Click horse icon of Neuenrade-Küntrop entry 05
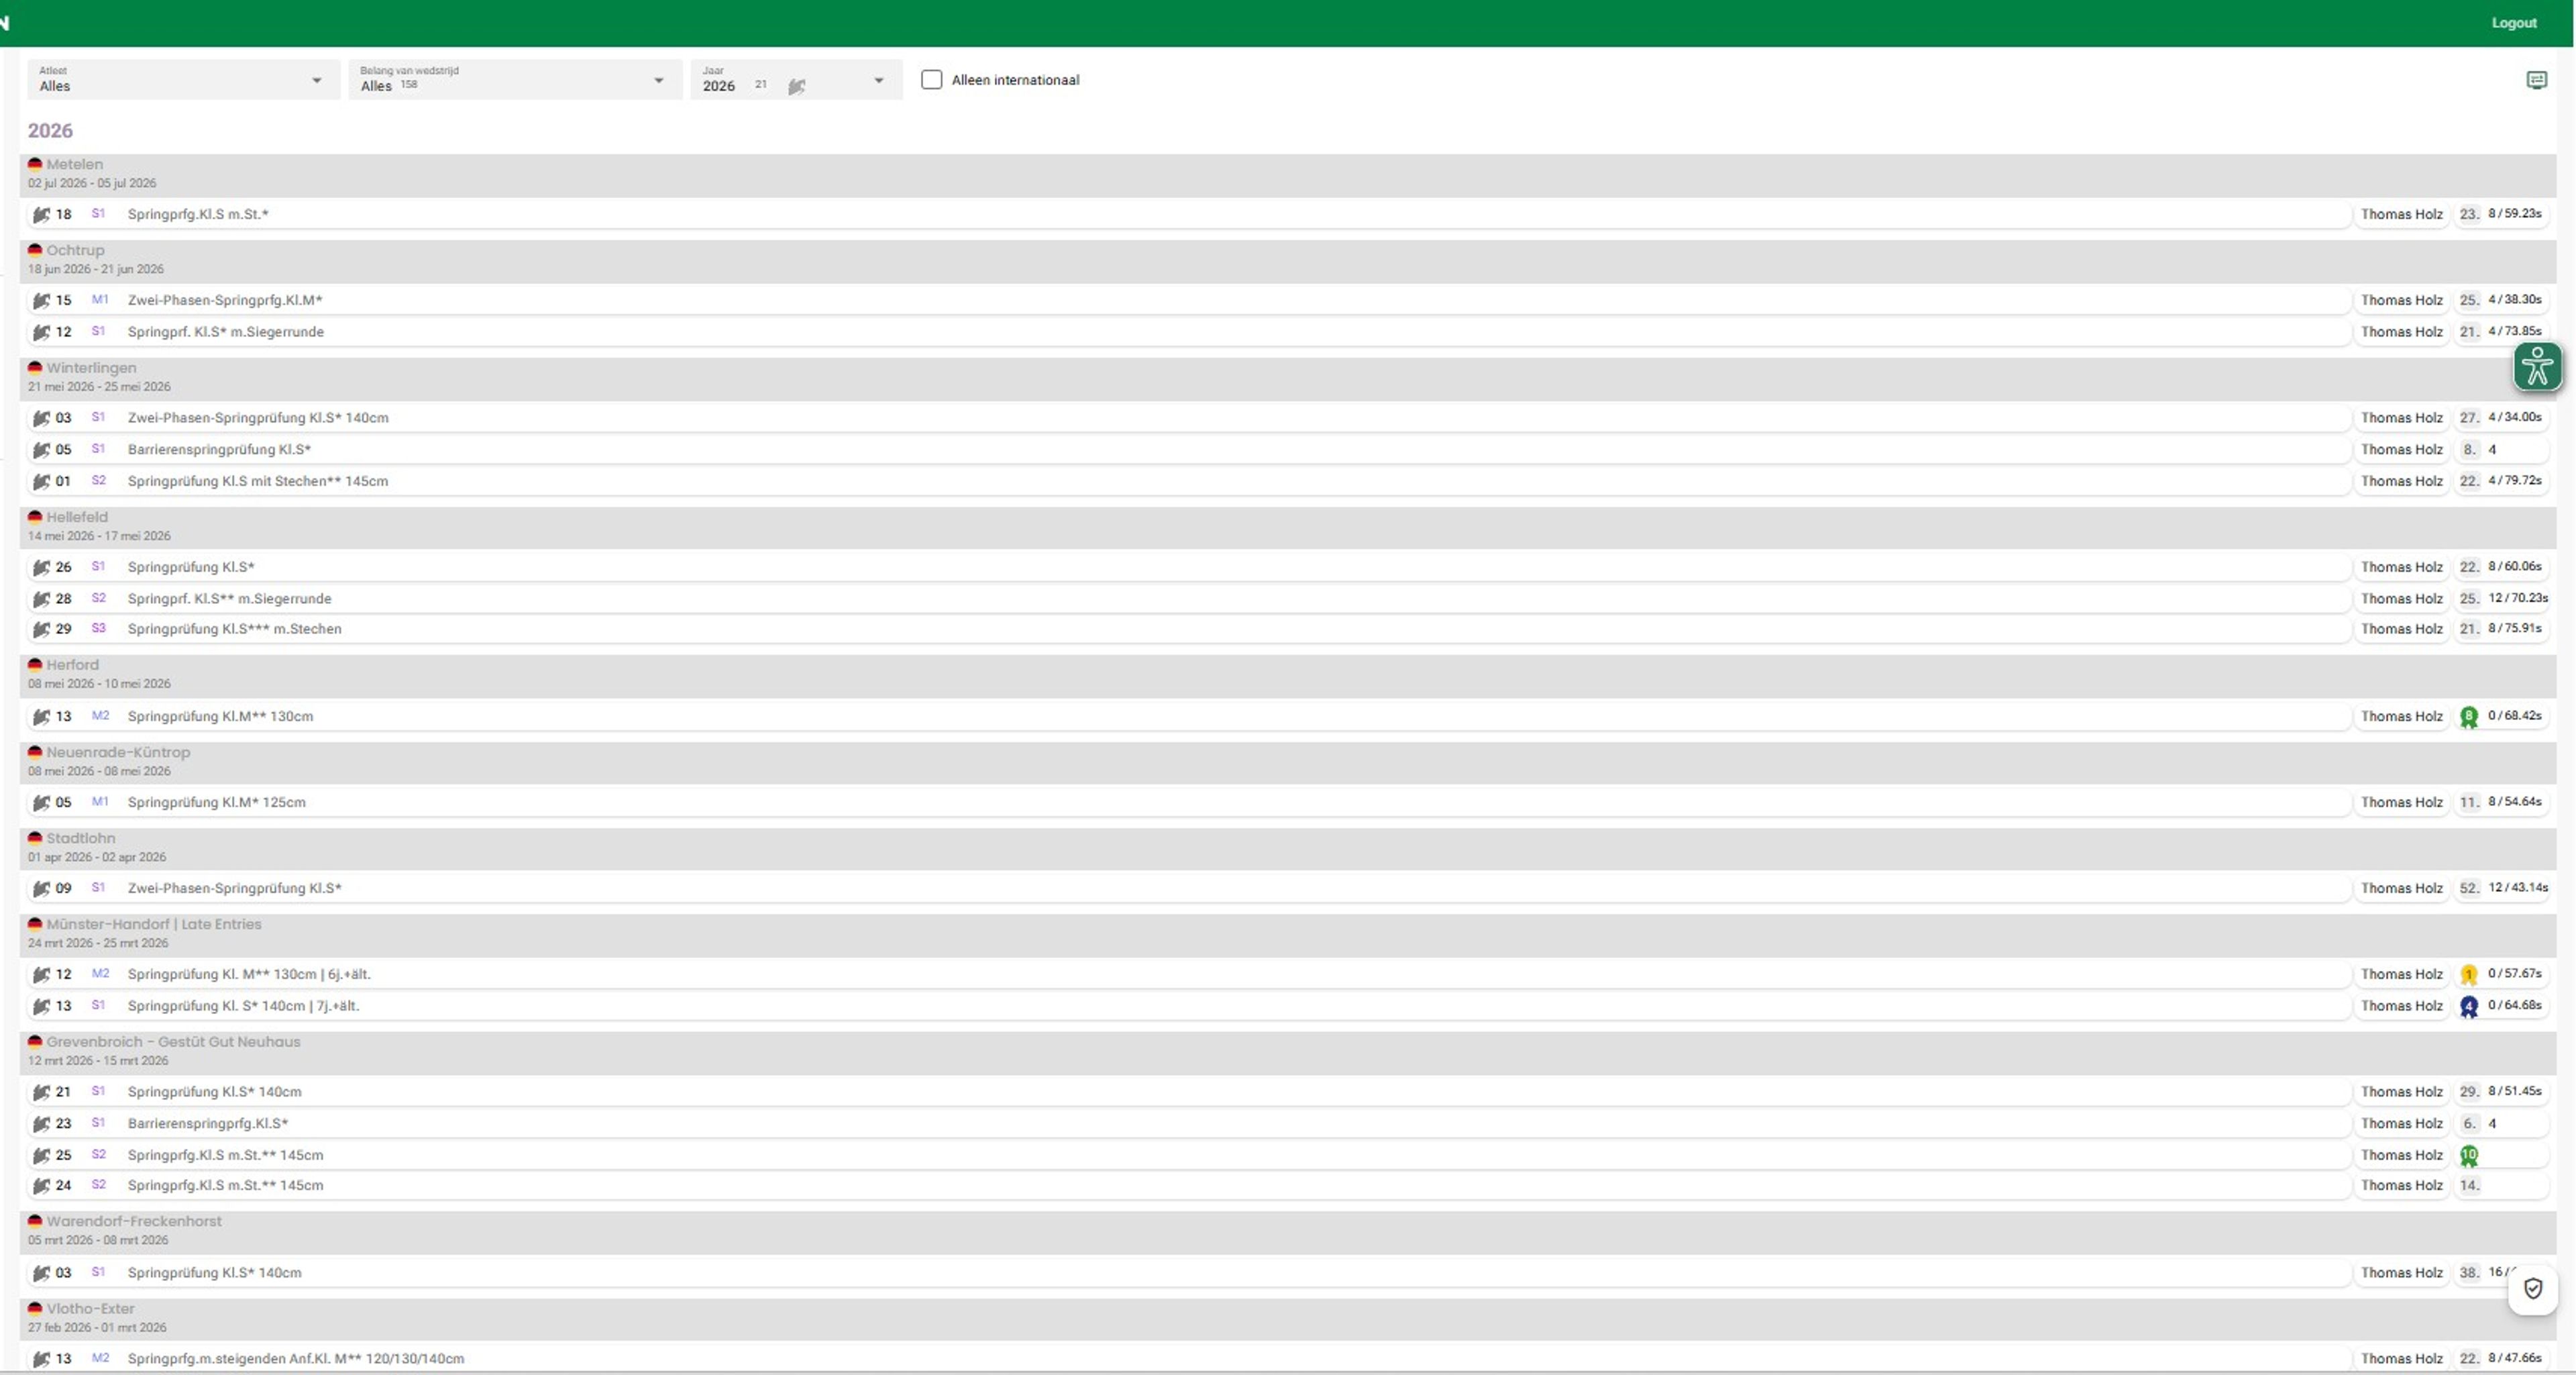Image resolution: width=2576 pixels, height=1375 pixels. tap(41, 803)
